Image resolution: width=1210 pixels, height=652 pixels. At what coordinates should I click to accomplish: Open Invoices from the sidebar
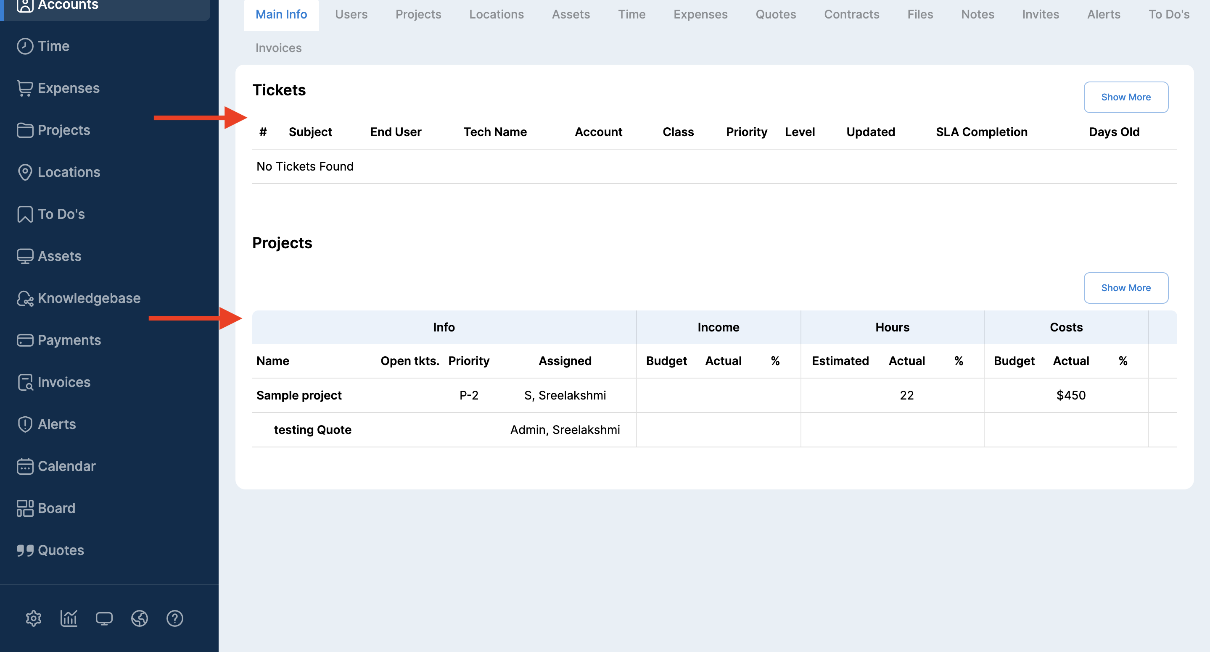[64, 382]
